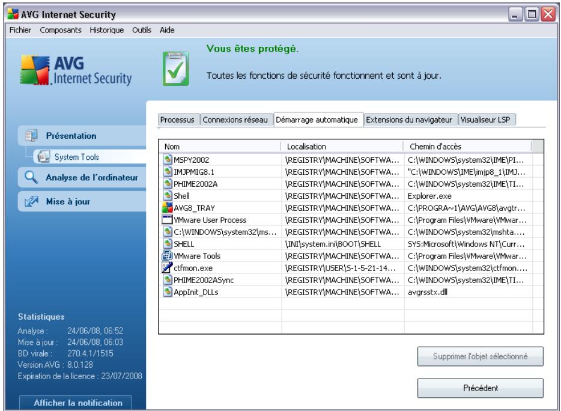Minimize the AVG Internet Security window

click(x=515, y=14)
